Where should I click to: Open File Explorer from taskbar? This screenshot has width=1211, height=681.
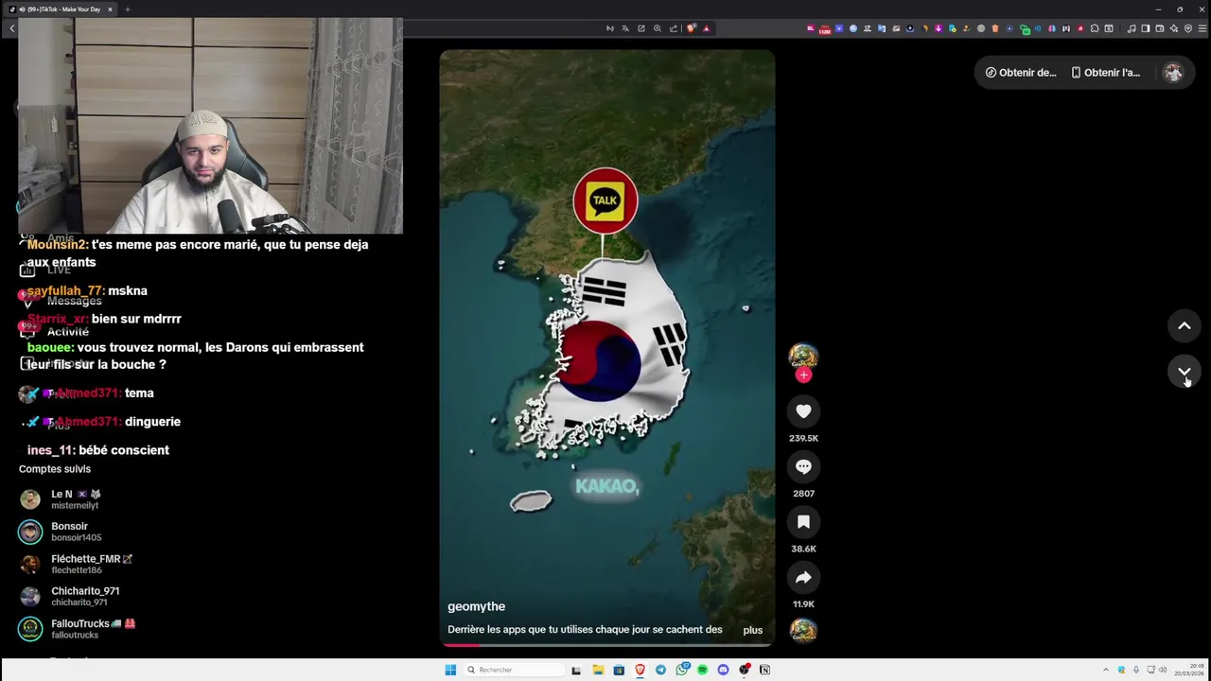pos(598,670)
